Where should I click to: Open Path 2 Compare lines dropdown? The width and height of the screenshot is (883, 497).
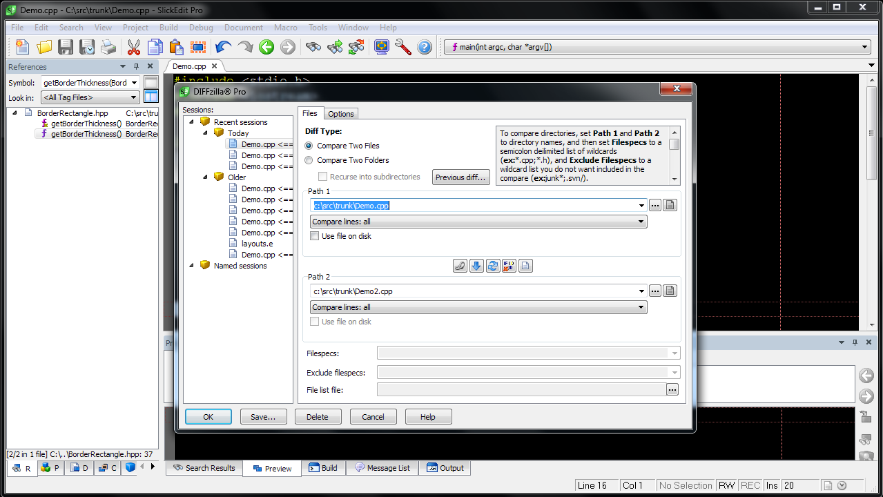tap(478, 307)
